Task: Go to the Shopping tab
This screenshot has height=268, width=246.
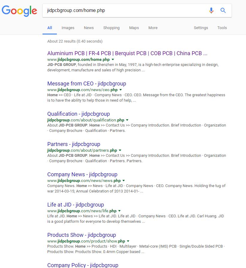Action: [111, 28]
